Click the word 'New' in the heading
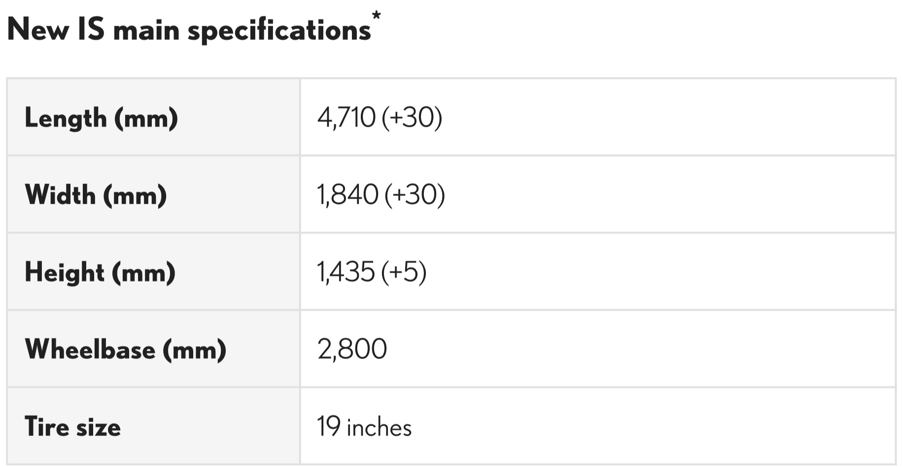 [38, 30]
